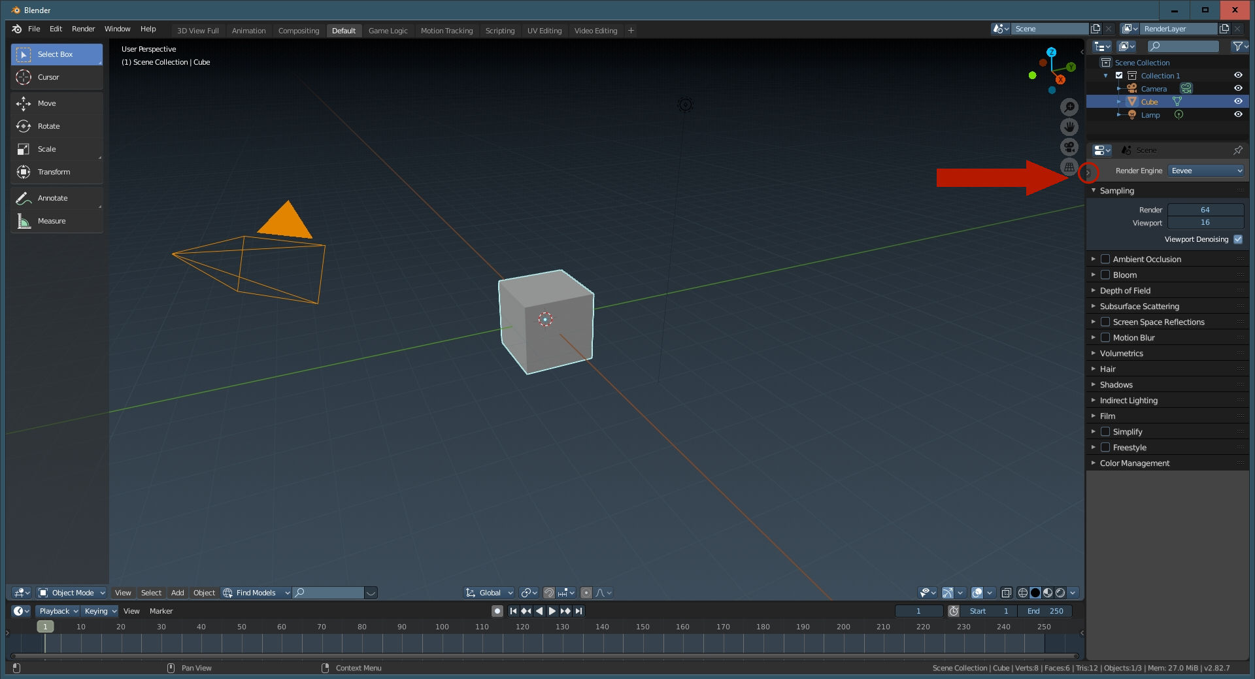Open the Render Engine dropdown
1255x679 pixels.
1206,171
